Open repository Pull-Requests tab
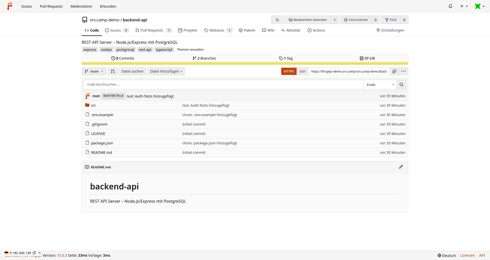Viewport: 490px width, 260px height. coord(153,30)
